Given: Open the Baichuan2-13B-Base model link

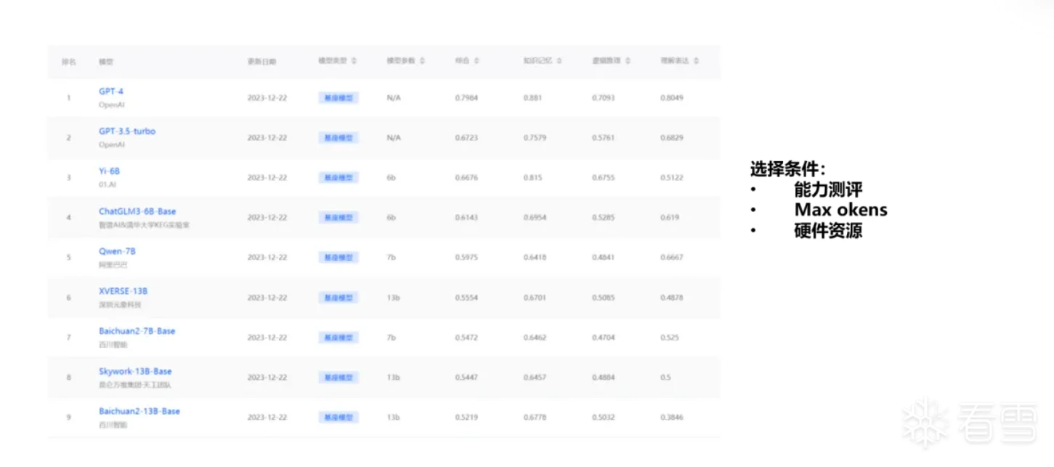Looking at the screenshot, I should coord(139,411).
